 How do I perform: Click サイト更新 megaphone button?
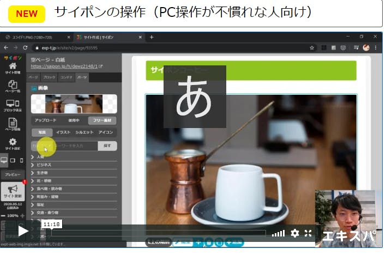[x=13, y=192]
